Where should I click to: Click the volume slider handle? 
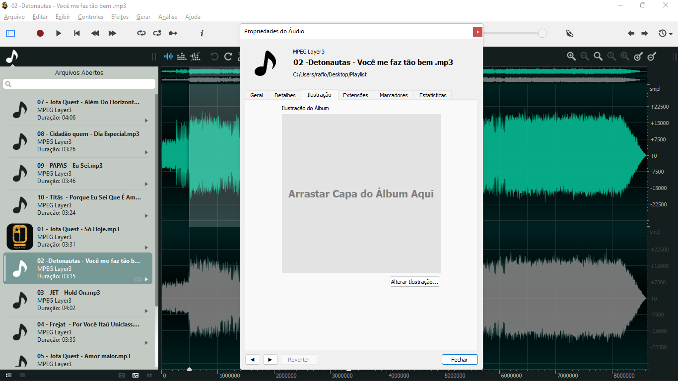[542, 33]
